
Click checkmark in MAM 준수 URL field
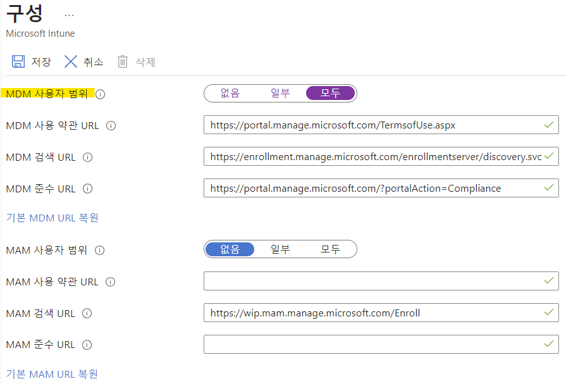tap(549, 344)
